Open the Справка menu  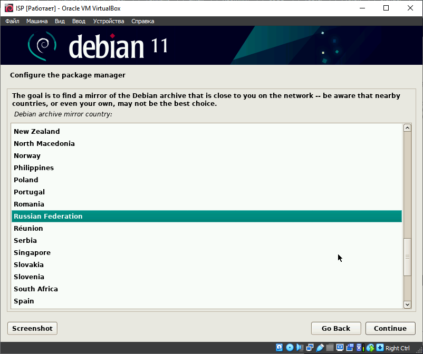click(142, 21)
